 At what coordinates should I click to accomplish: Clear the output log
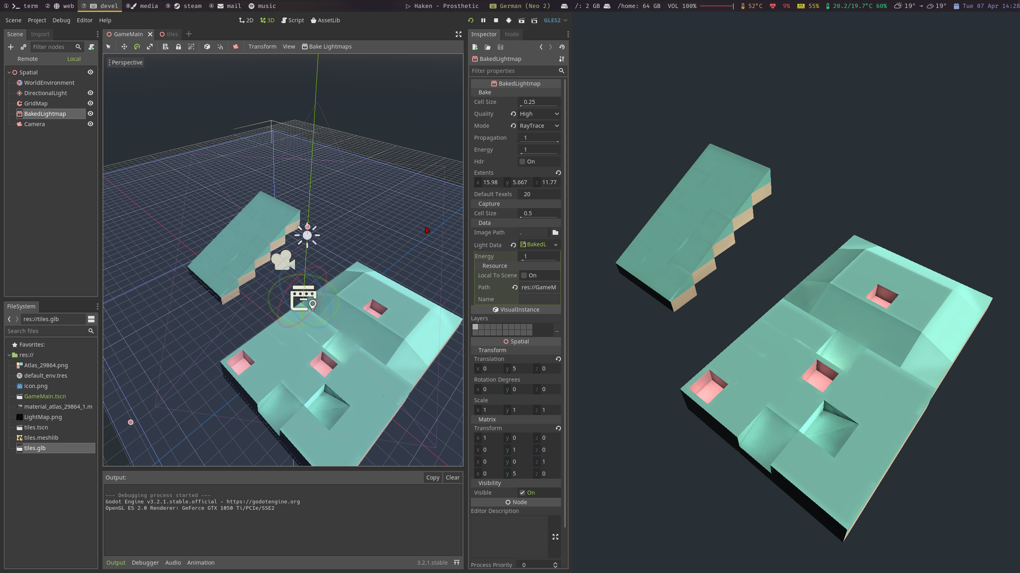click(453, 477)
